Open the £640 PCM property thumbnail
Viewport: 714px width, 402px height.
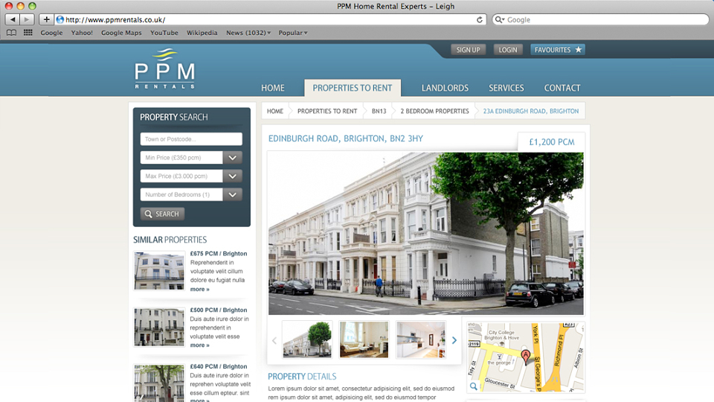click(x=159, y=383)
